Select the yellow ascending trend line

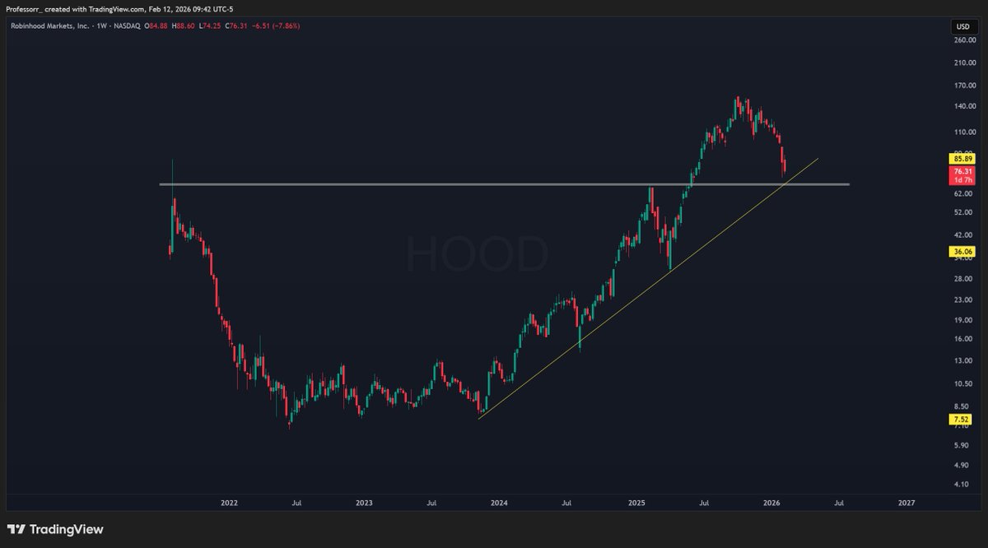(x=648, y=288)
